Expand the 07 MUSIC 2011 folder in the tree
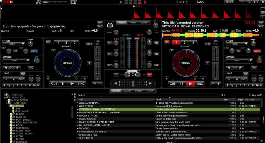This screenshot has width=265, height=143. click(x=6, y=94)
